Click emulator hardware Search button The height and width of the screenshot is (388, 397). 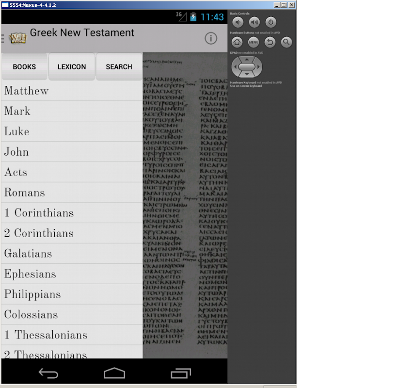coord(286,42)
